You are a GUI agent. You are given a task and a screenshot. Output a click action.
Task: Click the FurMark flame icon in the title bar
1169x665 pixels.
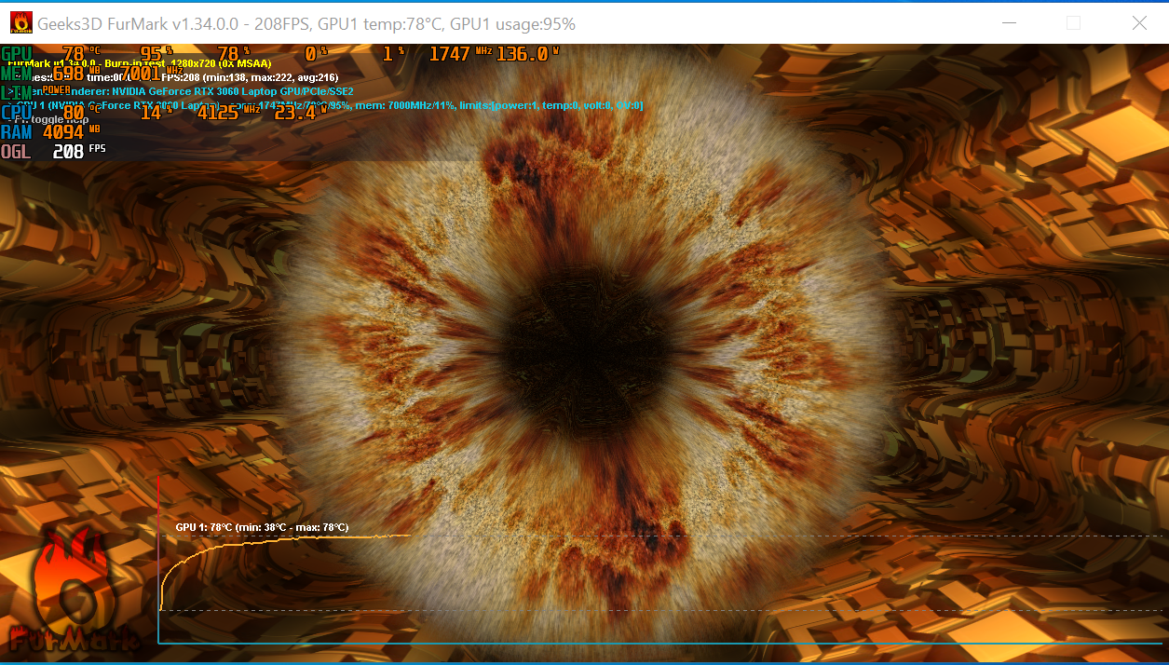(20, 22)
